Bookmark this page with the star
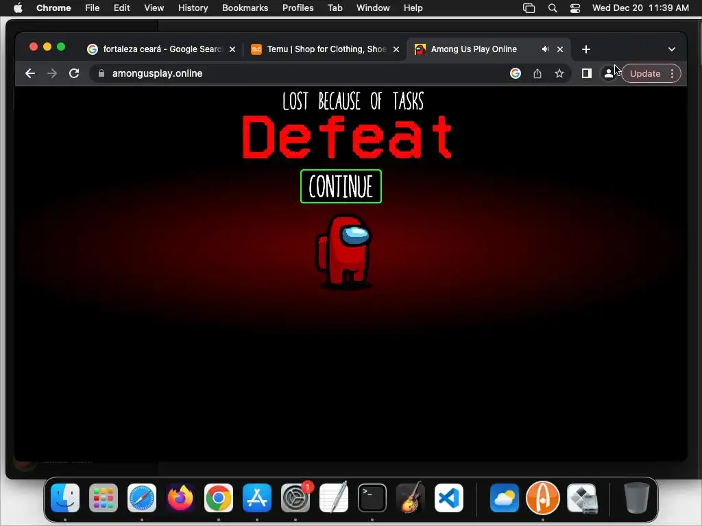 (x=559, y=73)
